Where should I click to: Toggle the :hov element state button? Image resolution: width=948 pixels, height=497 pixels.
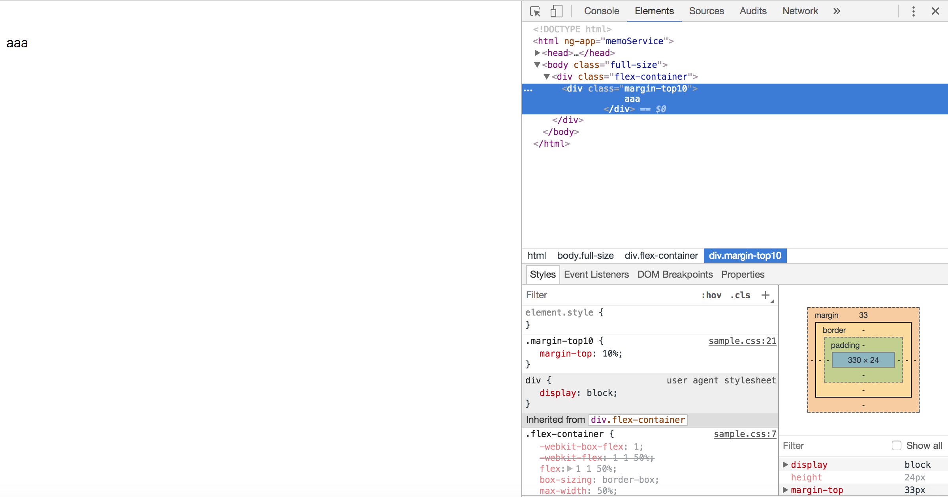[711, 295]
